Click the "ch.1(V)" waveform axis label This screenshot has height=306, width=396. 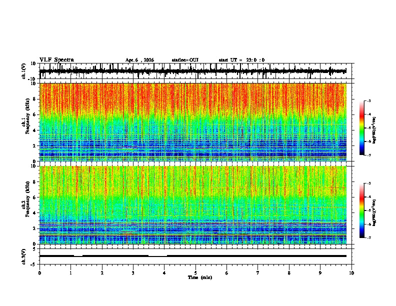[x=24, y=71]
